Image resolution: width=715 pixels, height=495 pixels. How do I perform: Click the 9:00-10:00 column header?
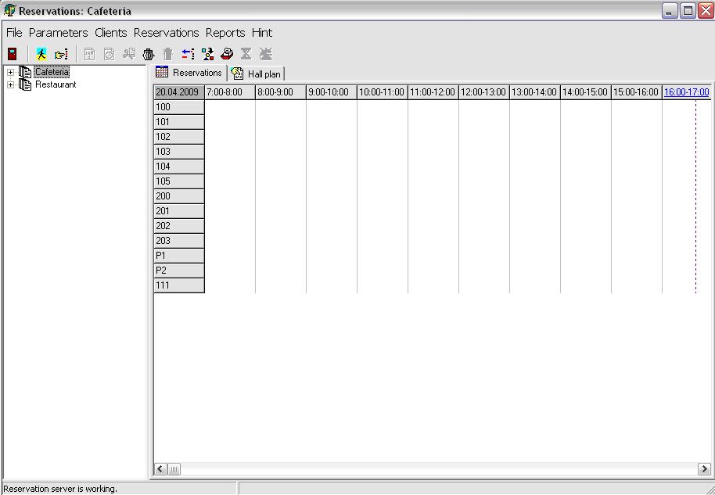(x=332, y=92)
